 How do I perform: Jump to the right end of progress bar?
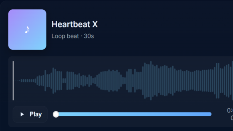[x=211, y=114]
